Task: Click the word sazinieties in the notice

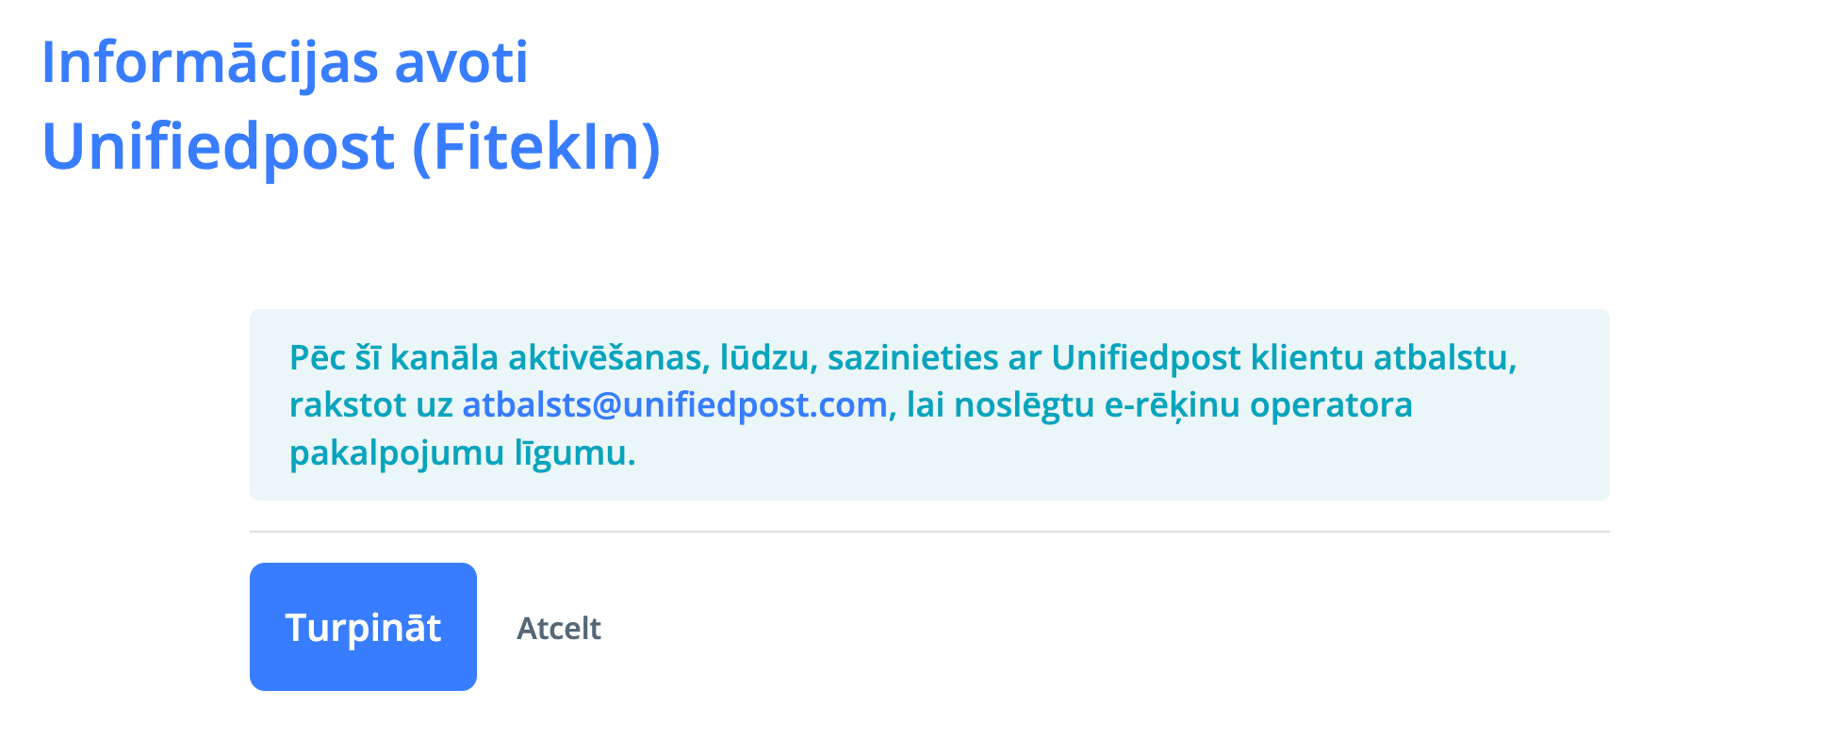Action: [912, 358]
